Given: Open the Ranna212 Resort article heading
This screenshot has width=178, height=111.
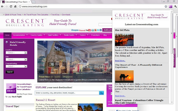Looking at the screenshot, I should point(45,100).
